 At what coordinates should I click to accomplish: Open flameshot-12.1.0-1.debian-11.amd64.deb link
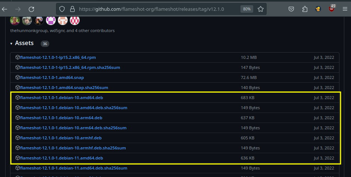pyautogui.click(x=61, y=158)
